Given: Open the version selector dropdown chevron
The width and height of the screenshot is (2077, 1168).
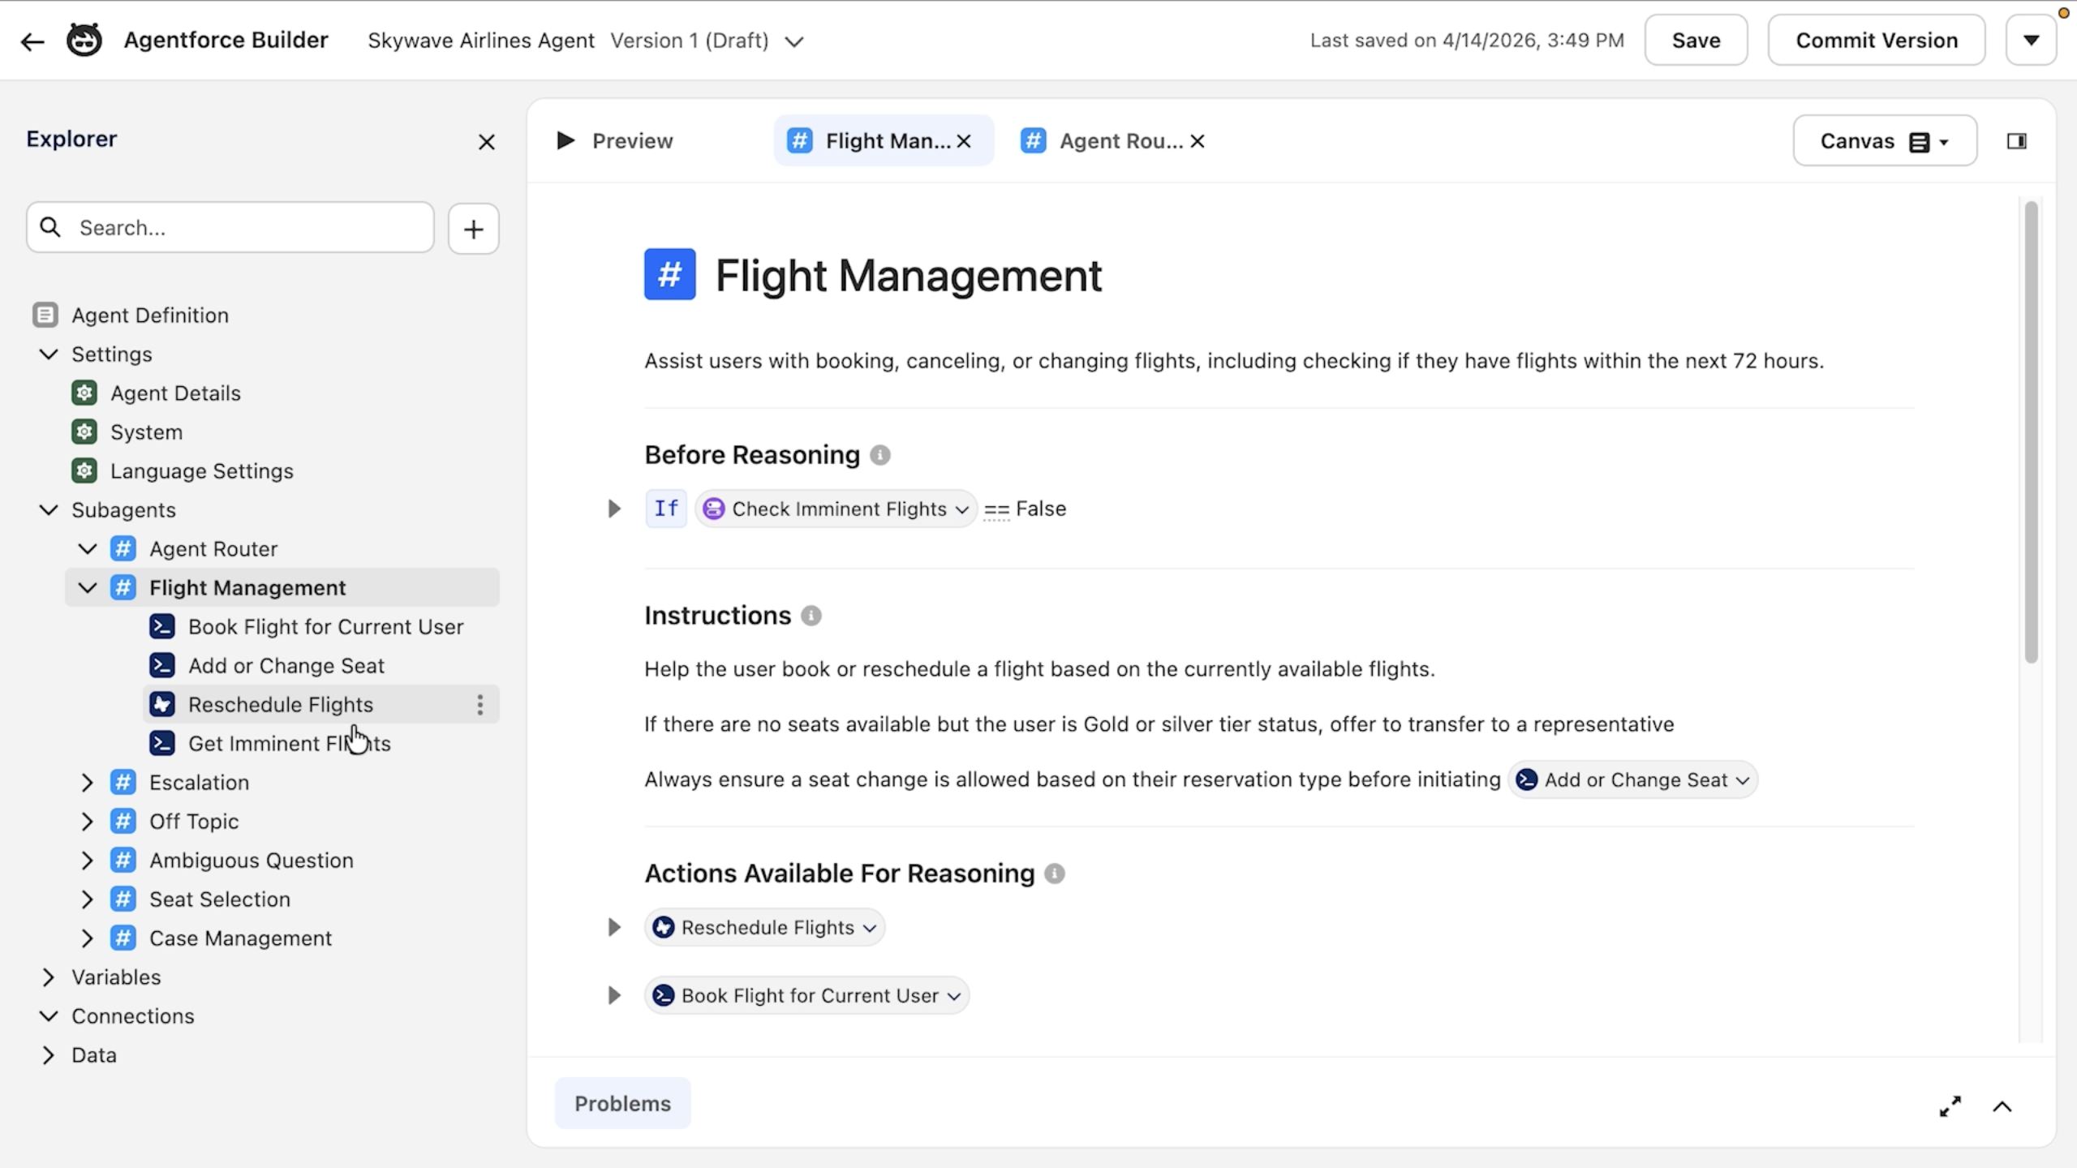Looking at the screenshot, I should (x=794, y=41).
